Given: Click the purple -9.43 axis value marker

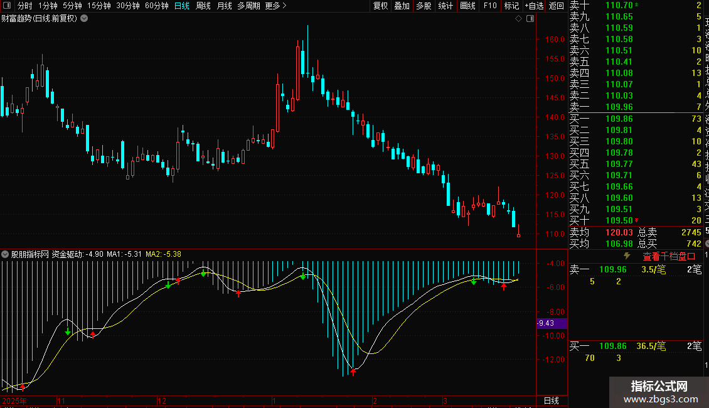Looking at the screenshot, I should [551, 323].
